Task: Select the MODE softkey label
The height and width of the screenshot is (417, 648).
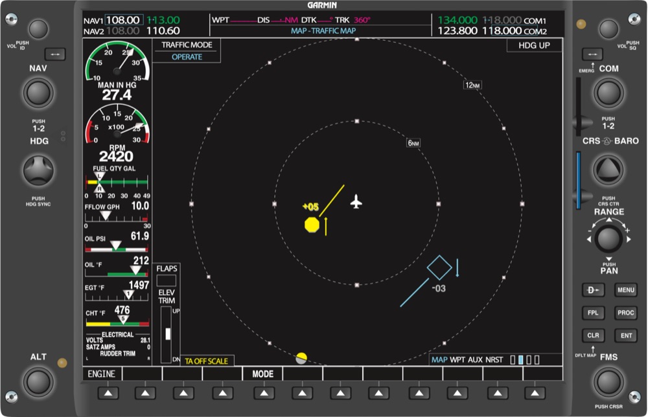Action: coord(263,374)
